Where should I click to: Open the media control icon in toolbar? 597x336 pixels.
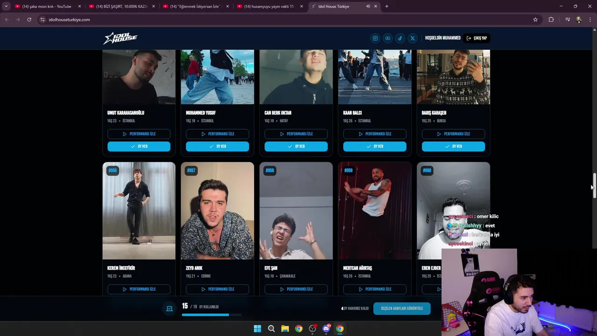pos(568,20)
